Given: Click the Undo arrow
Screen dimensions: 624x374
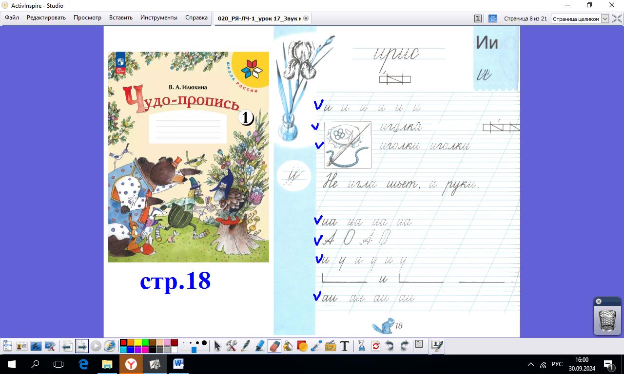Looking at the screenshot, I should coord(390,346).
